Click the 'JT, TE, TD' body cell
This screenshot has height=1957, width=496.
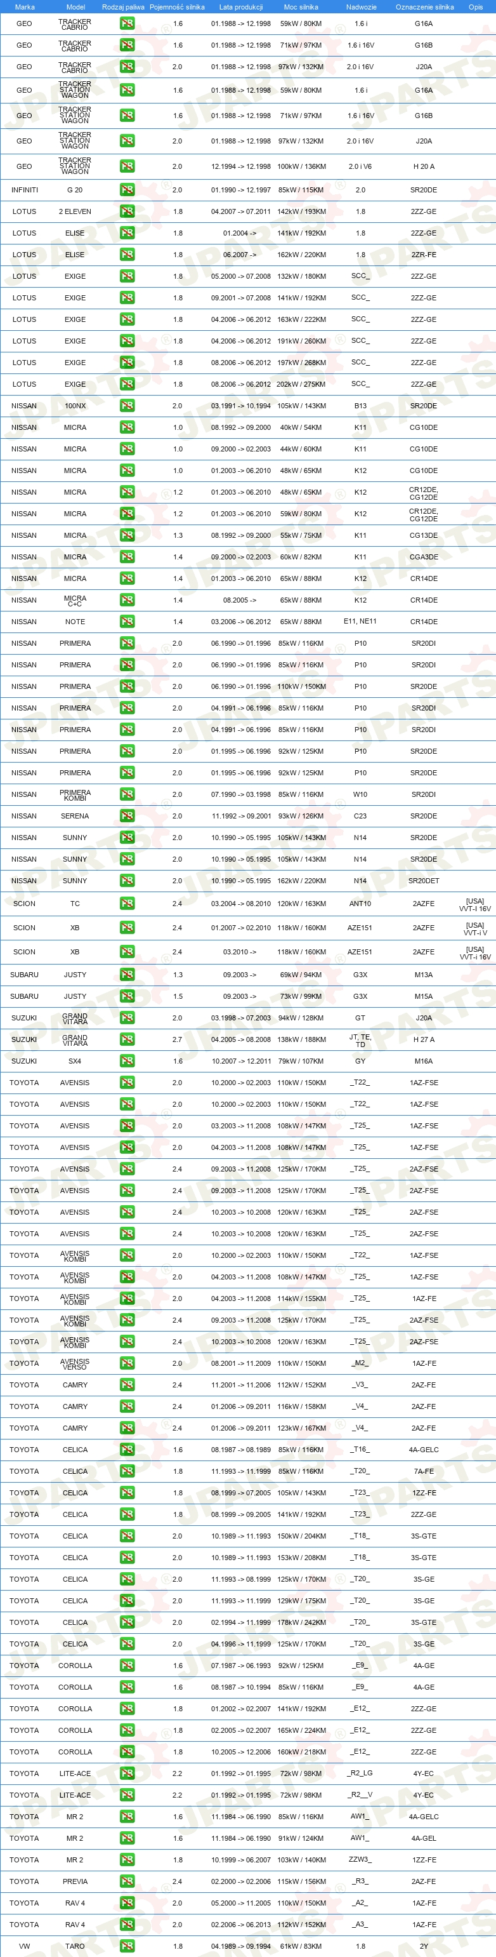click(x=360, y=1040)
